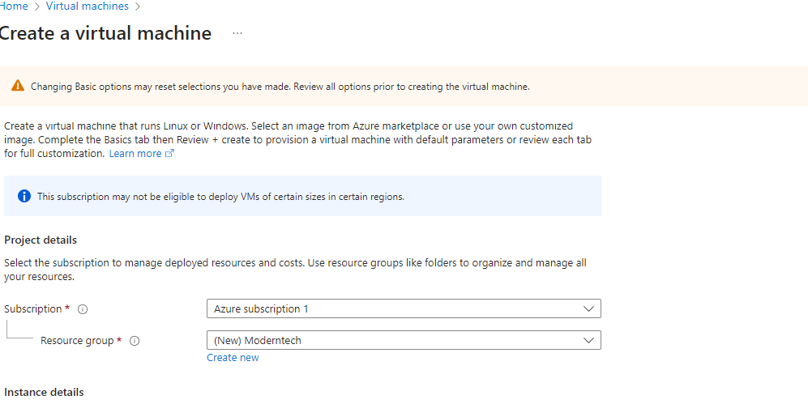This screenshot has width=808, height=404.
Task: Open the ellipsis menu beside the page title
Action: 237,33
